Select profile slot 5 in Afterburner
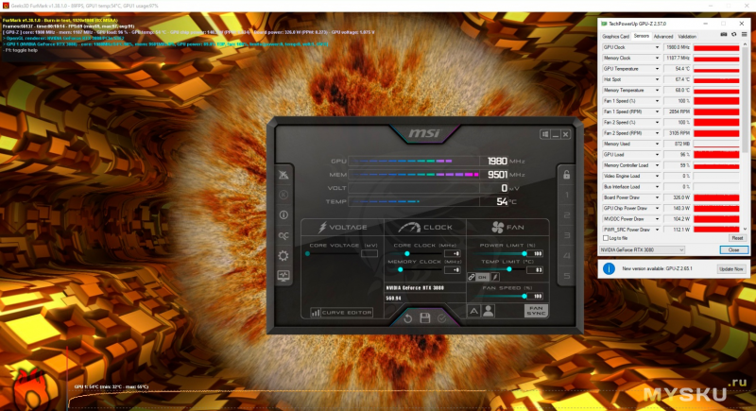The height and width of the screenshot is (411, 756). point(567,276)
